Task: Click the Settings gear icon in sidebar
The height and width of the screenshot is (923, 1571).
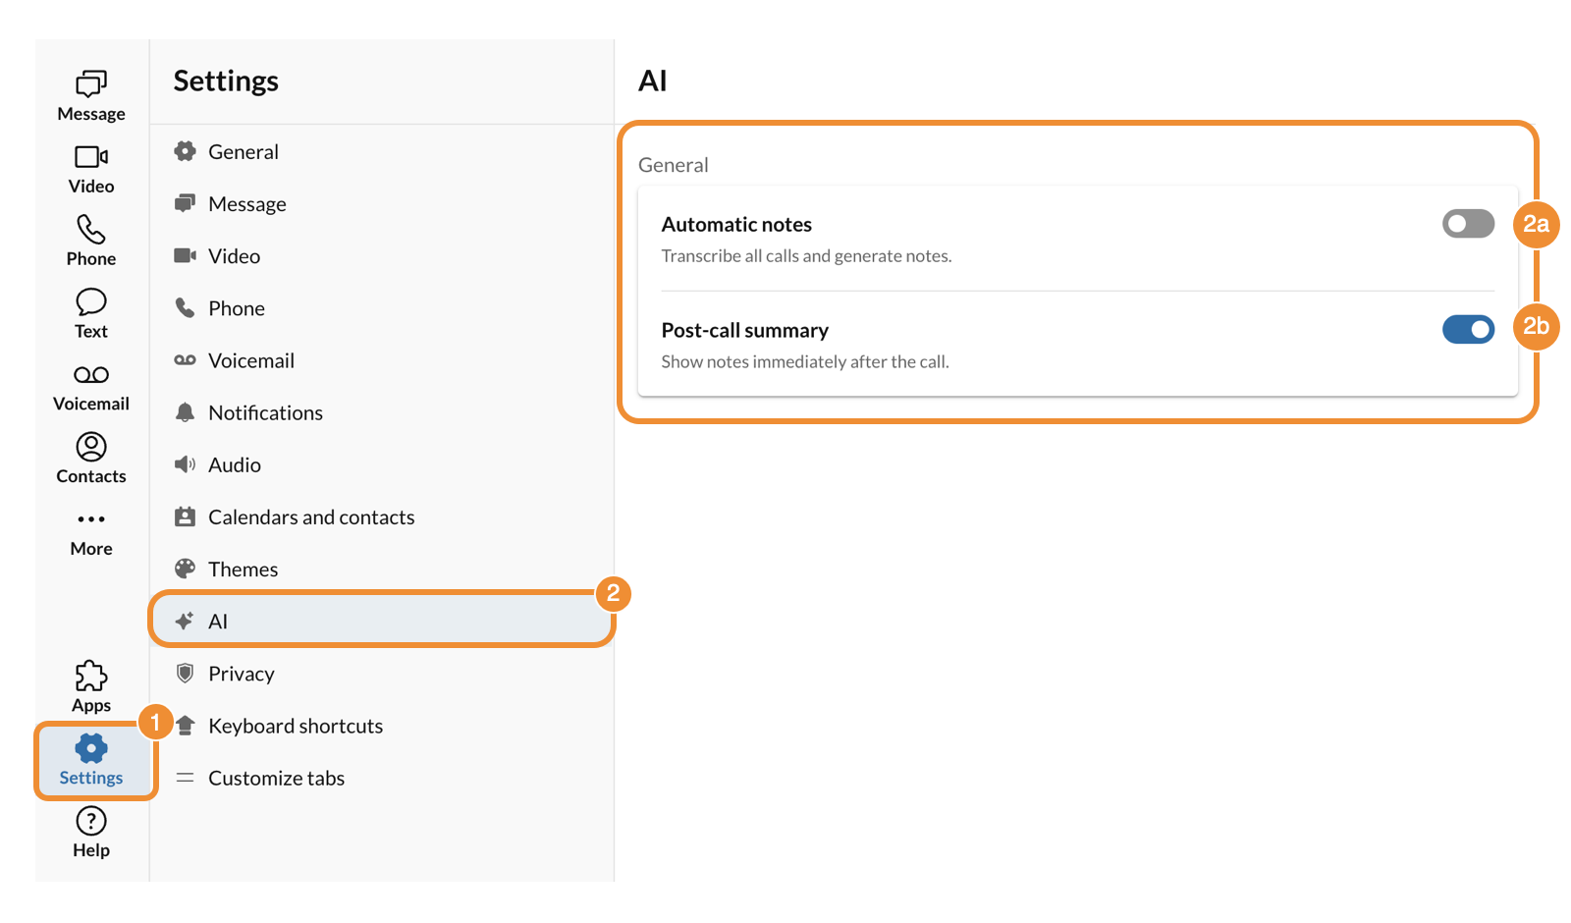Action: click(x=91, y=749)
